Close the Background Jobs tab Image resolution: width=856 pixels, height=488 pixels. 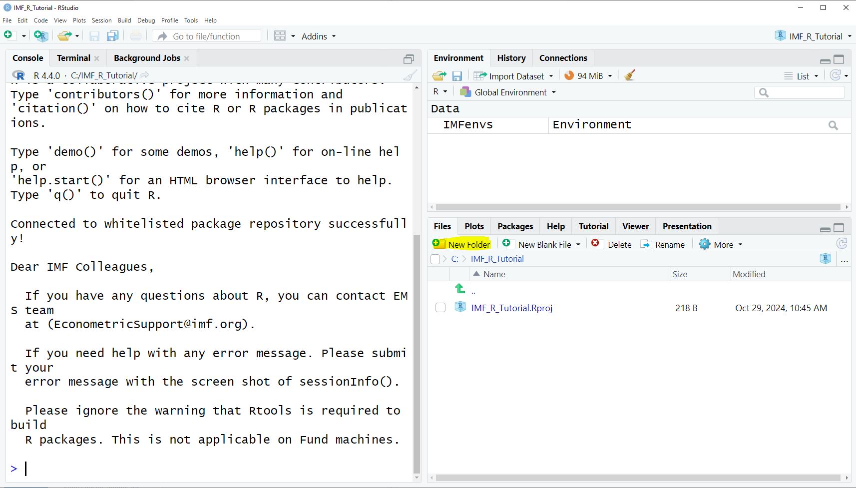click(187, 58)
